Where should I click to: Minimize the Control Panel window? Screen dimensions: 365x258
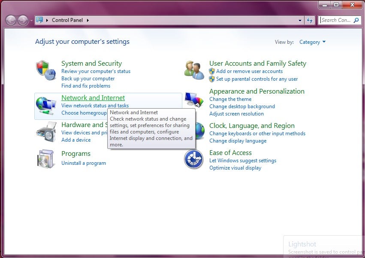325,5
